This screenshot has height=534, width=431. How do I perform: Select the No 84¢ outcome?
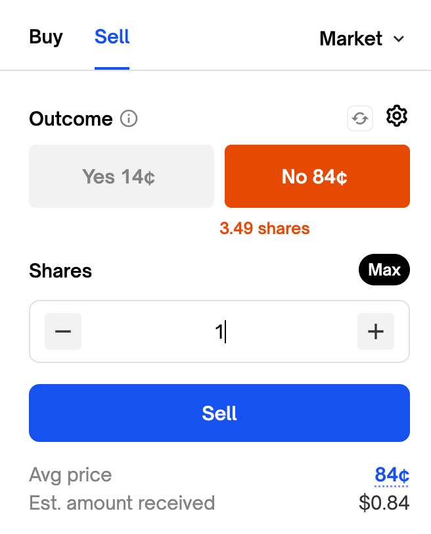(317, 176)
